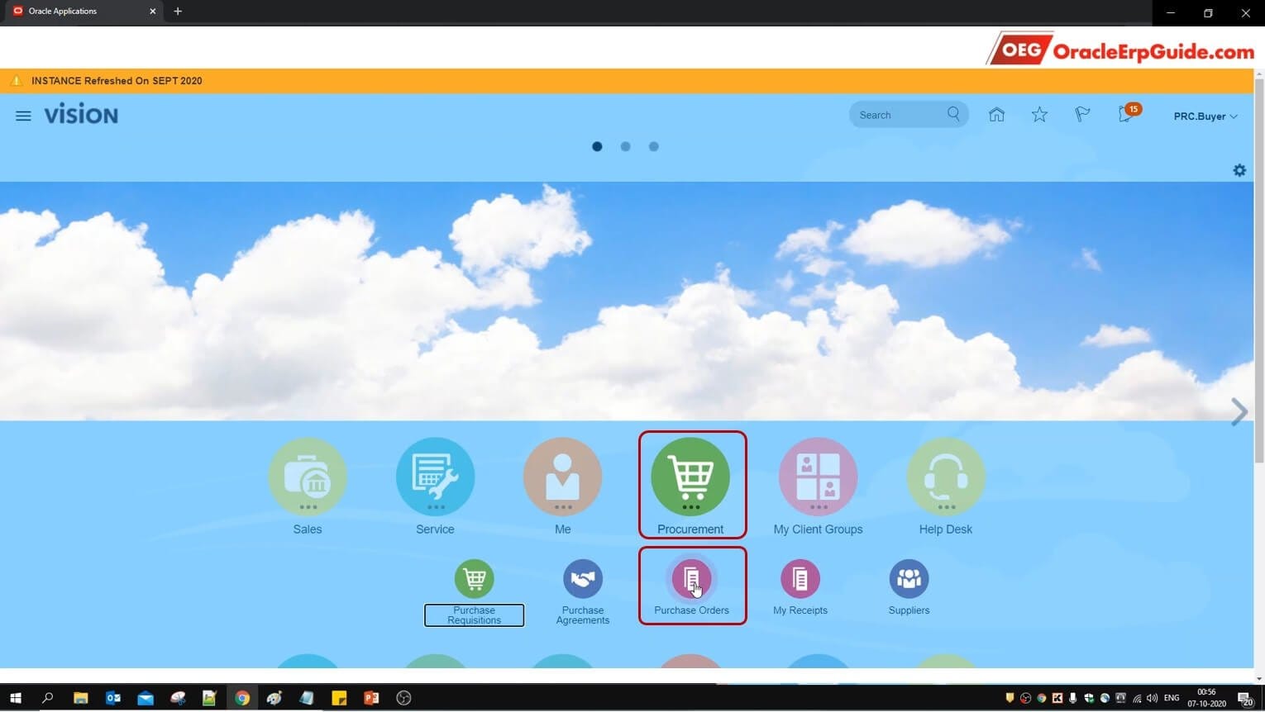Click the Purchase Requisitions label
1265x712 pixels.
[474, 615]
